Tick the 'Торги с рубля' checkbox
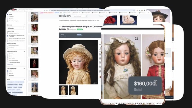This screenshot has height=108, width=192. 7,58
